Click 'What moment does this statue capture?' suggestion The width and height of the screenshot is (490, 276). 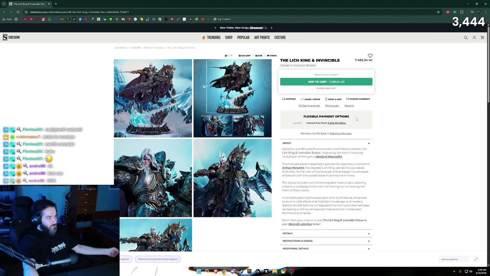[158, 259]
